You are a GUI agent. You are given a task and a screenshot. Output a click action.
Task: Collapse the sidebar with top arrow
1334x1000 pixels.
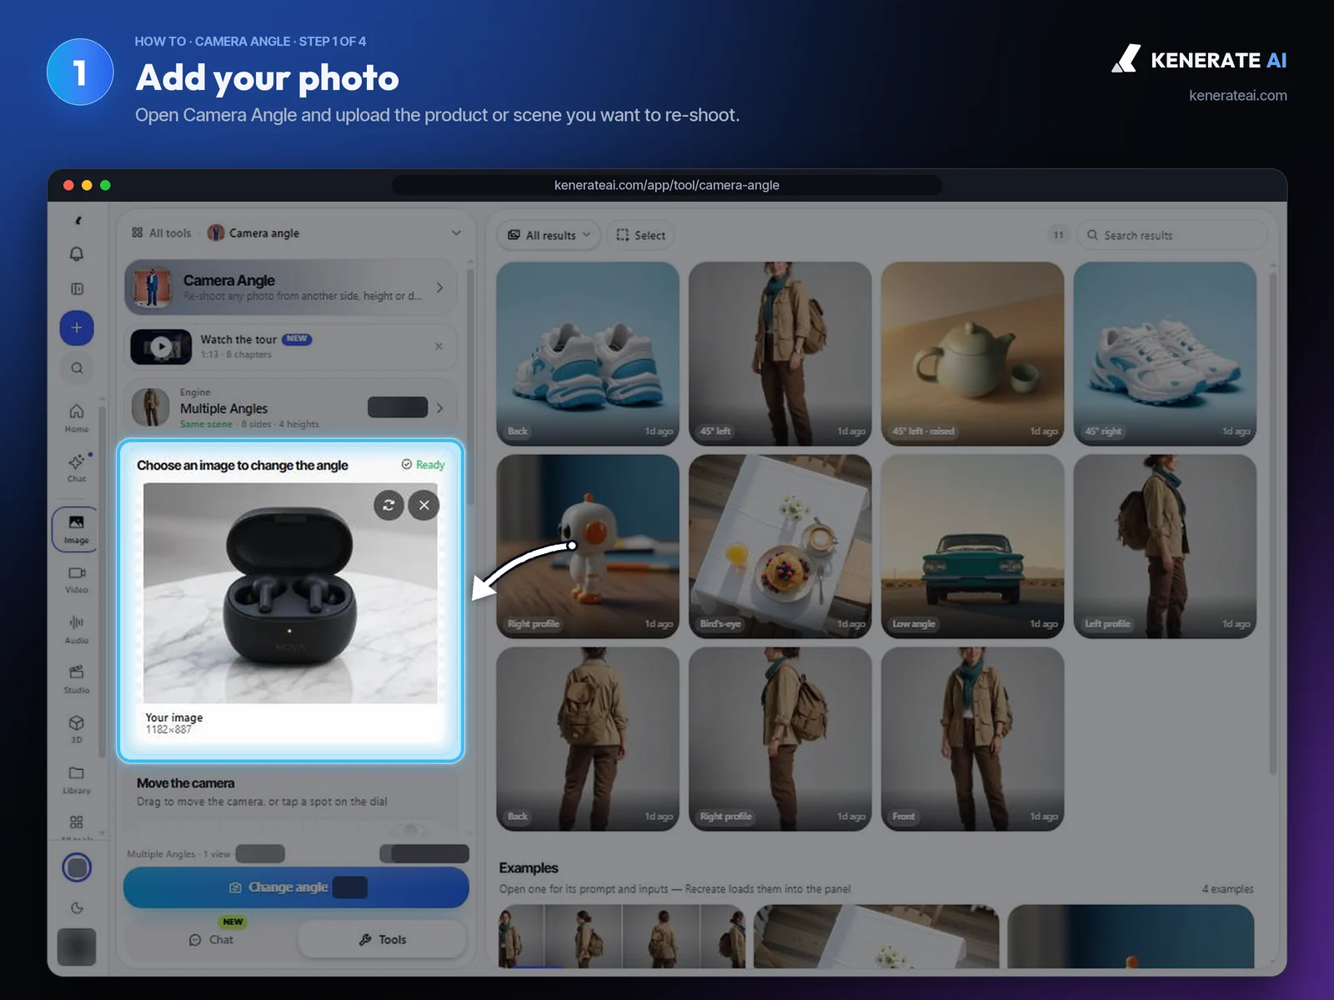(78, 221)
